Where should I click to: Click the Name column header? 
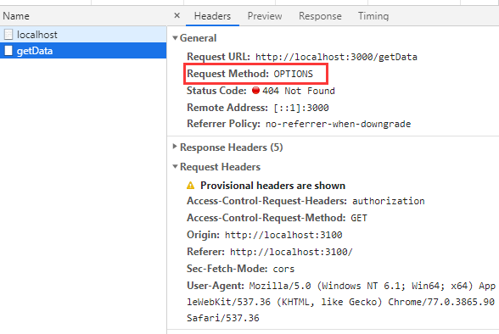click(16, 16)
